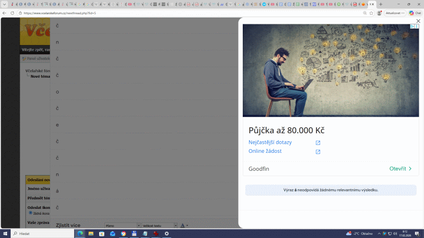Click the ad image of man with laptop

pos(330,70)
